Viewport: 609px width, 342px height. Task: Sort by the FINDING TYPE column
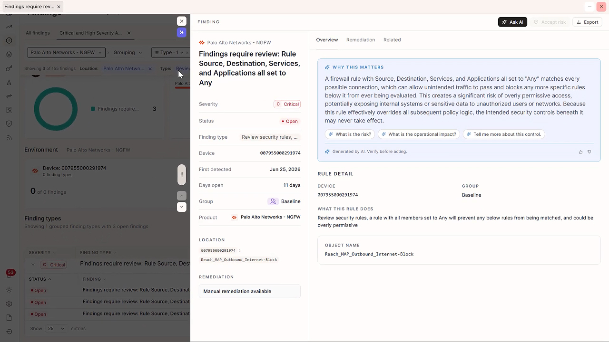click(98, 253)
